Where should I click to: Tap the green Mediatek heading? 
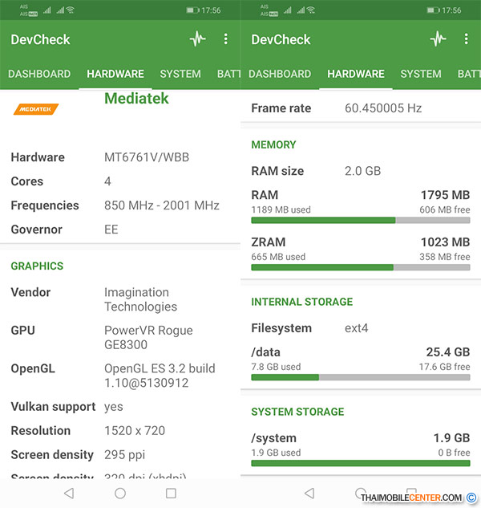coord(136,98)
